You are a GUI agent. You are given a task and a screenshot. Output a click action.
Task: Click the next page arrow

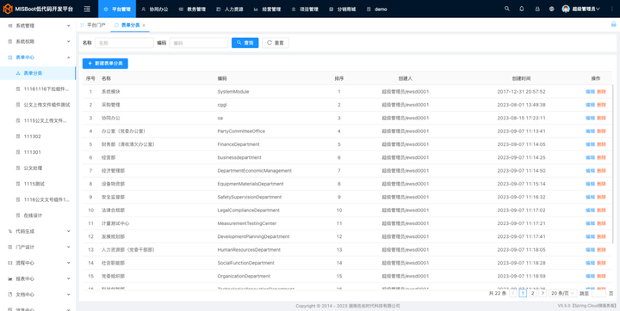point(542,293)
